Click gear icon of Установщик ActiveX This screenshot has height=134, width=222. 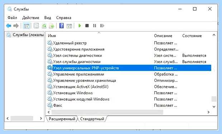tap(50, 87)
